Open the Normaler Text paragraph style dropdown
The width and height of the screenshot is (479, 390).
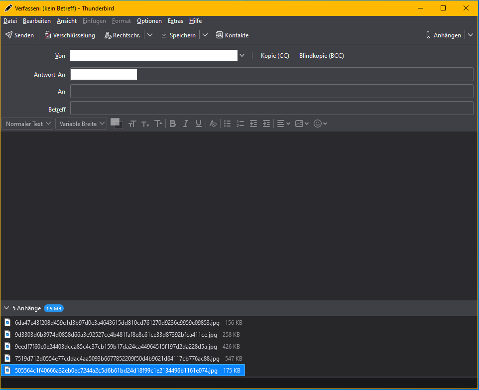click(28, 124)
